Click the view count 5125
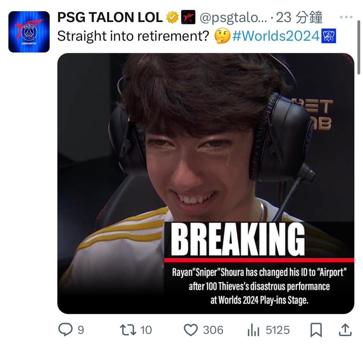The height and width of the screenshot is (350, 363). pyautogui.click(x=278, y=330)
